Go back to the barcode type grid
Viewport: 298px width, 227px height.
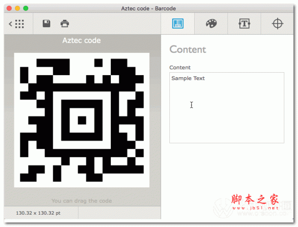click(x=16, y=24)
